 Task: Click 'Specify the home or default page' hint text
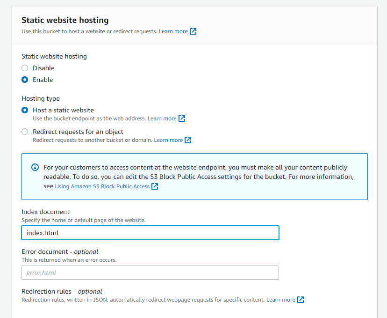(x=83, y=220)
